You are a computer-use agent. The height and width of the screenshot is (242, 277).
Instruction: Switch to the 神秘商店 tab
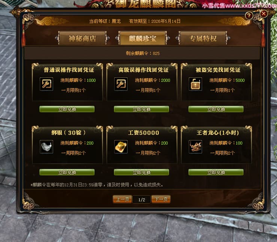coord(82,38)
